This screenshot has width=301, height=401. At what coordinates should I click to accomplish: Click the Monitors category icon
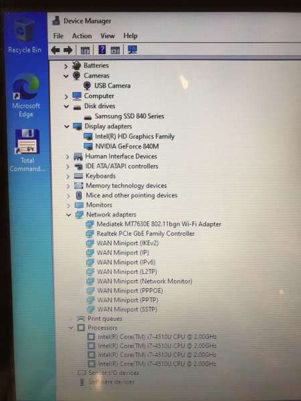[x=79, y=205]
